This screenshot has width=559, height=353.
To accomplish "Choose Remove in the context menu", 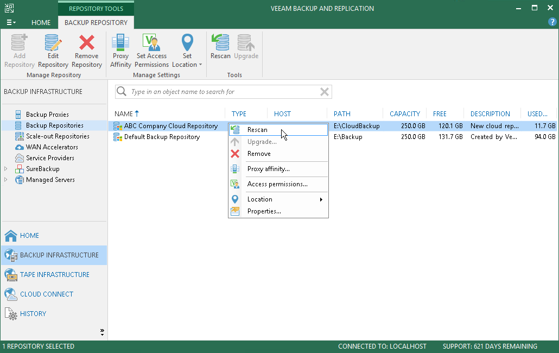I will 278,154.
